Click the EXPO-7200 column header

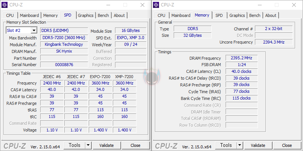pyautogui.click(x=100, y=77)
